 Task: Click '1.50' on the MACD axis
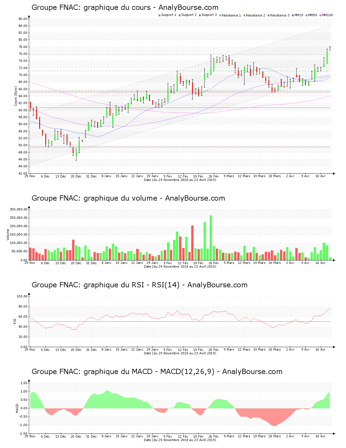[24, 383]
